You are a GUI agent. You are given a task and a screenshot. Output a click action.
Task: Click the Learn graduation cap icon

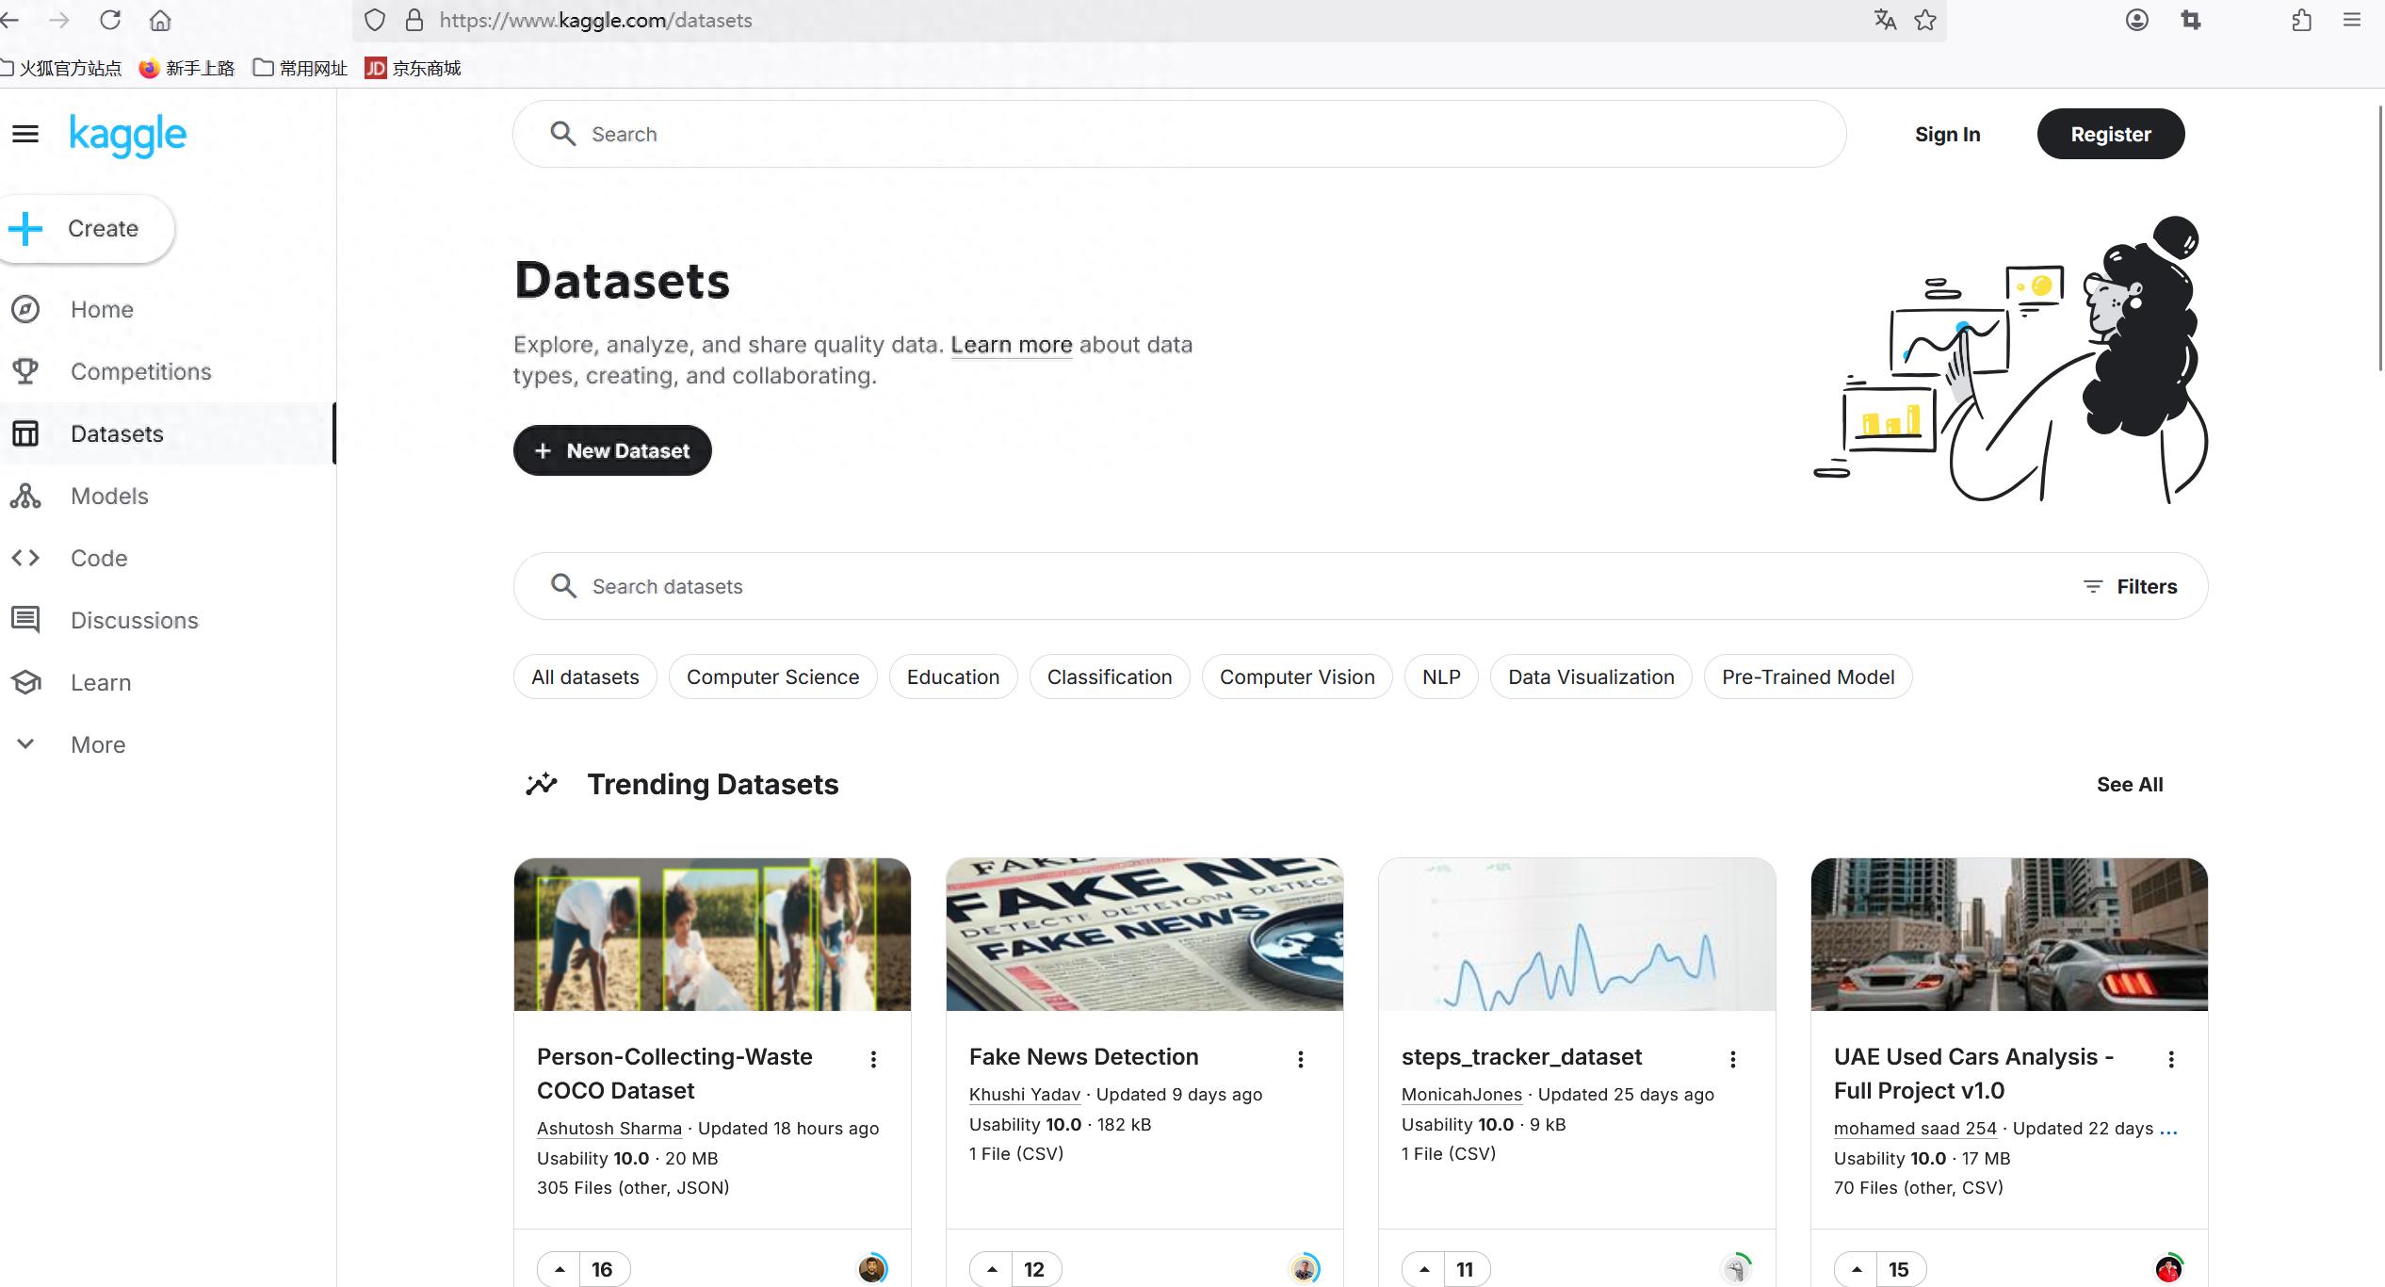click(x=25, y=682)
